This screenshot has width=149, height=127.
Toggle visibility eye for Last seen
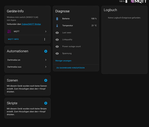tap(57, 33)
